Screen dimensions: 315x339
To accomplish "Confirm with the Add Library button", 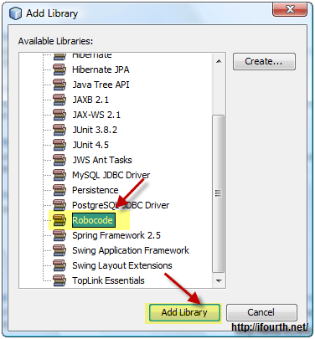I will (184, 312).
